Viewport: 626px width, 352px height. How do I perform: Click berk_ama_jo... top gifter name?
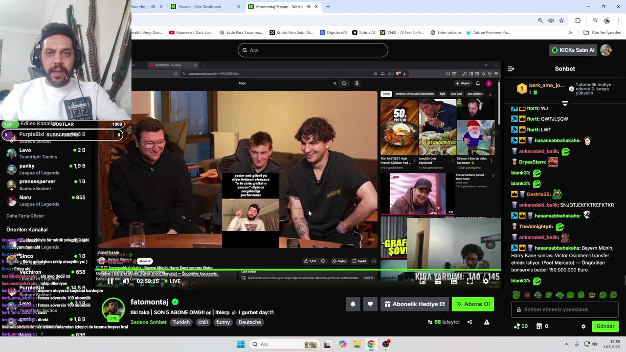547,86
